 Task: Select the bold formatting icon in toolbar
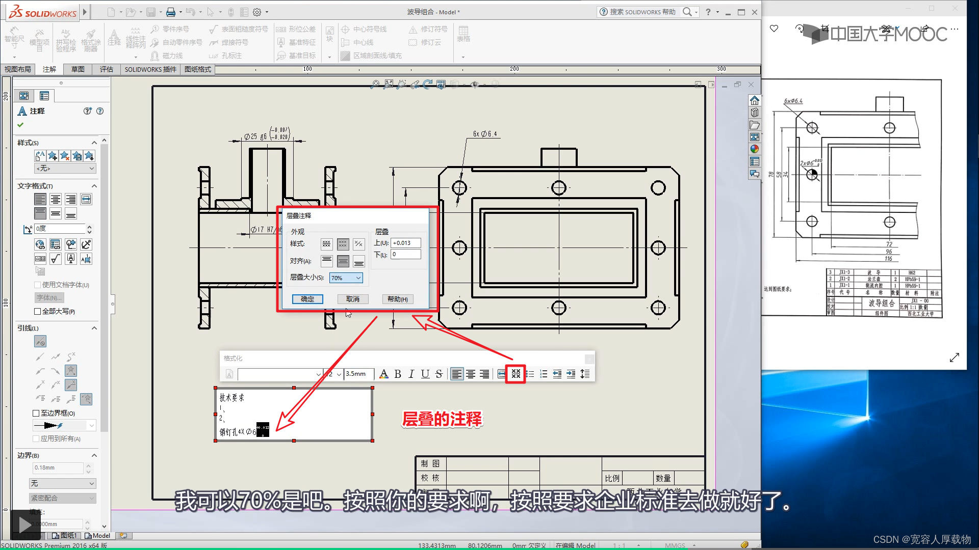point(398,373)
